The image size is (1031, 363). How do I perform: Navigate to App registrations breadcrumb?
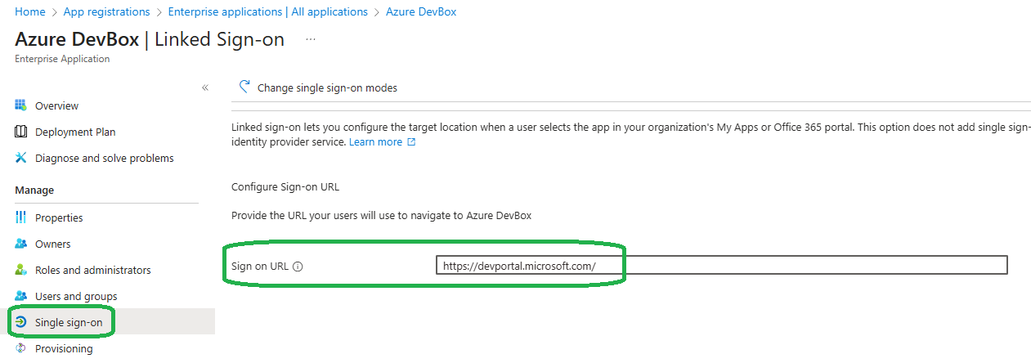(106, 11)
